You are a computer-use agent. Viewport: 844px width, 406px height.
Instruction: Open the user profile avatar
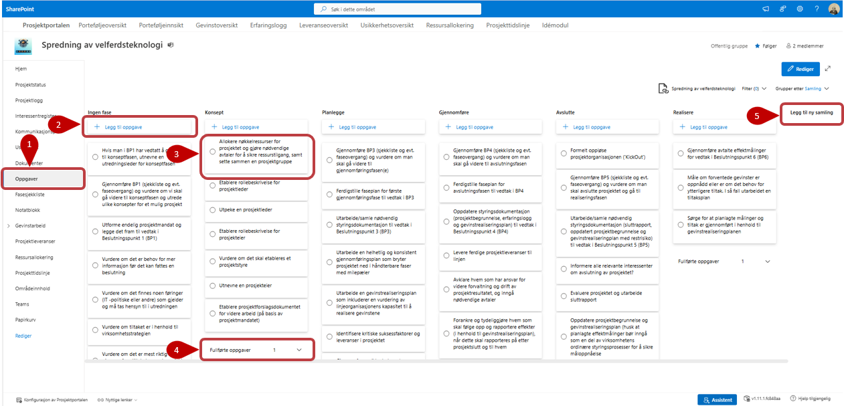[x=834, y=9]
